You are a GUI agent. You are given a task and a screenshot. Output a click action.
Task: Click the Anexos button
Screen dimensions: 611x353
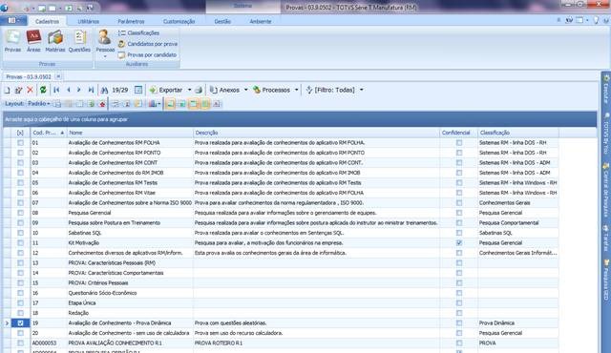tap(224, 90)
